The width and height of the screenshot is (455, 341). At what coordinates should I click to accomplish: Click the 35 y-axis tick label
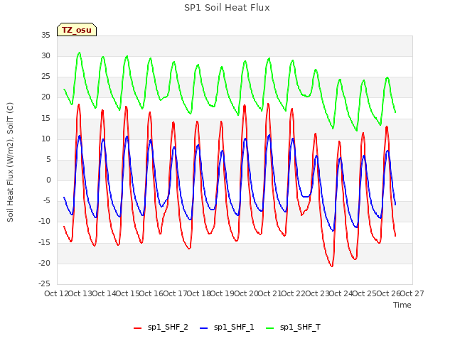coord(45,36)
